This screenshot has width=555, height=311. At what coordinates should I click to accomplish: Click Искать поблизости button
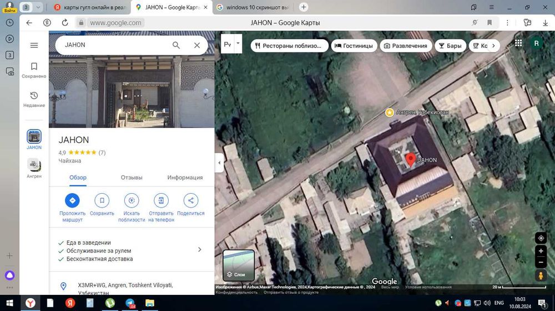[132, 208]
